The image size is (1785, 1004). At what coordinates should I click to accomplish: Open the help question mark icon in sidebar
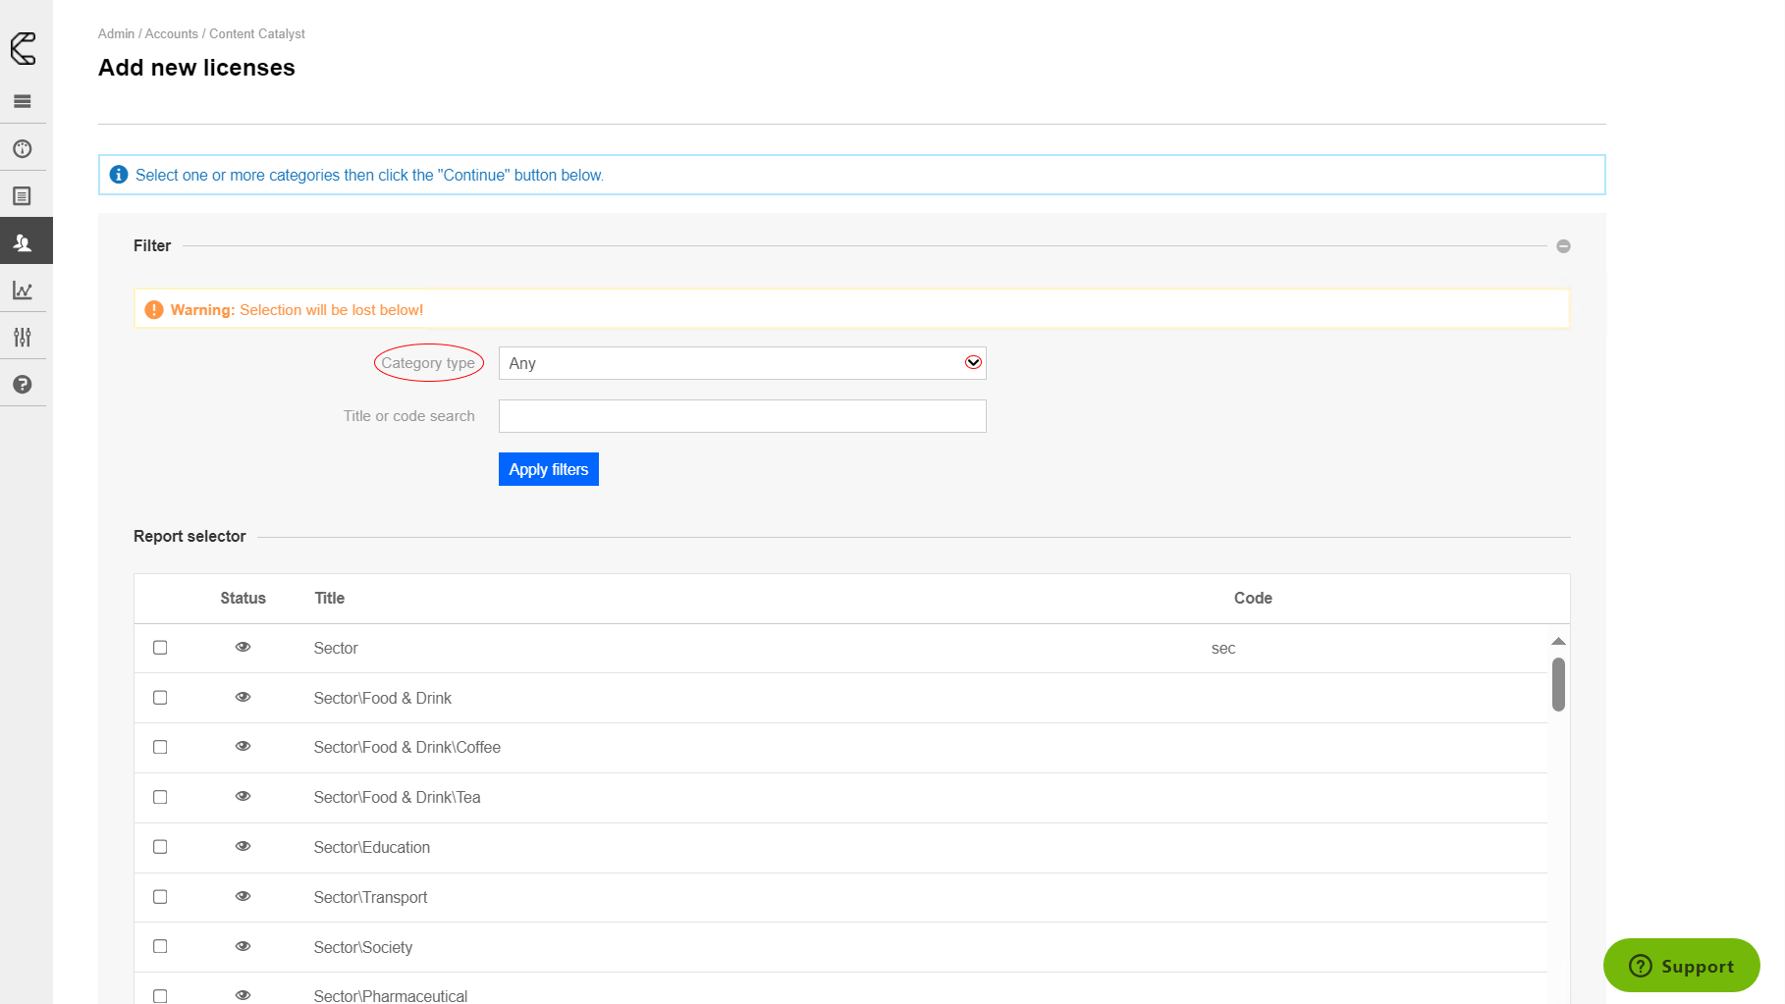coord(23,385)
